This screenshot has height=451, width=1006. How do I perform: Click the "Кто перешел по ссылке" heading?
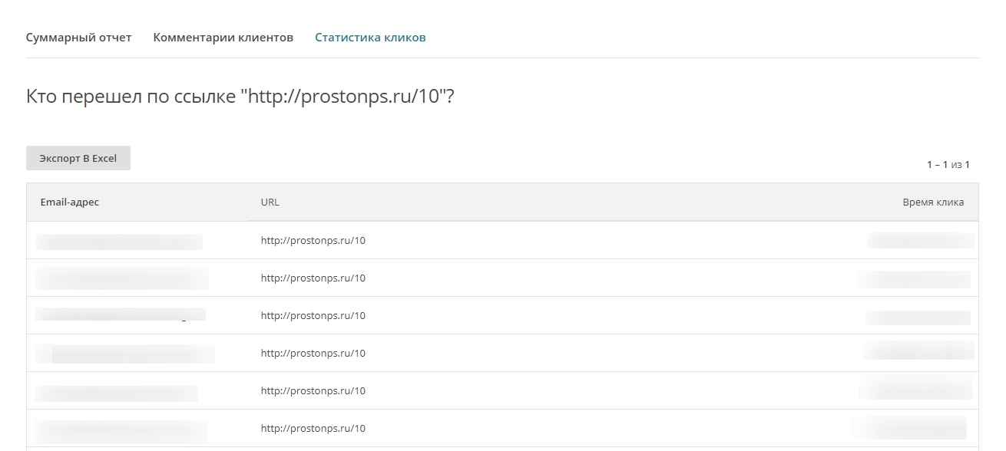(x=240, y=97)
